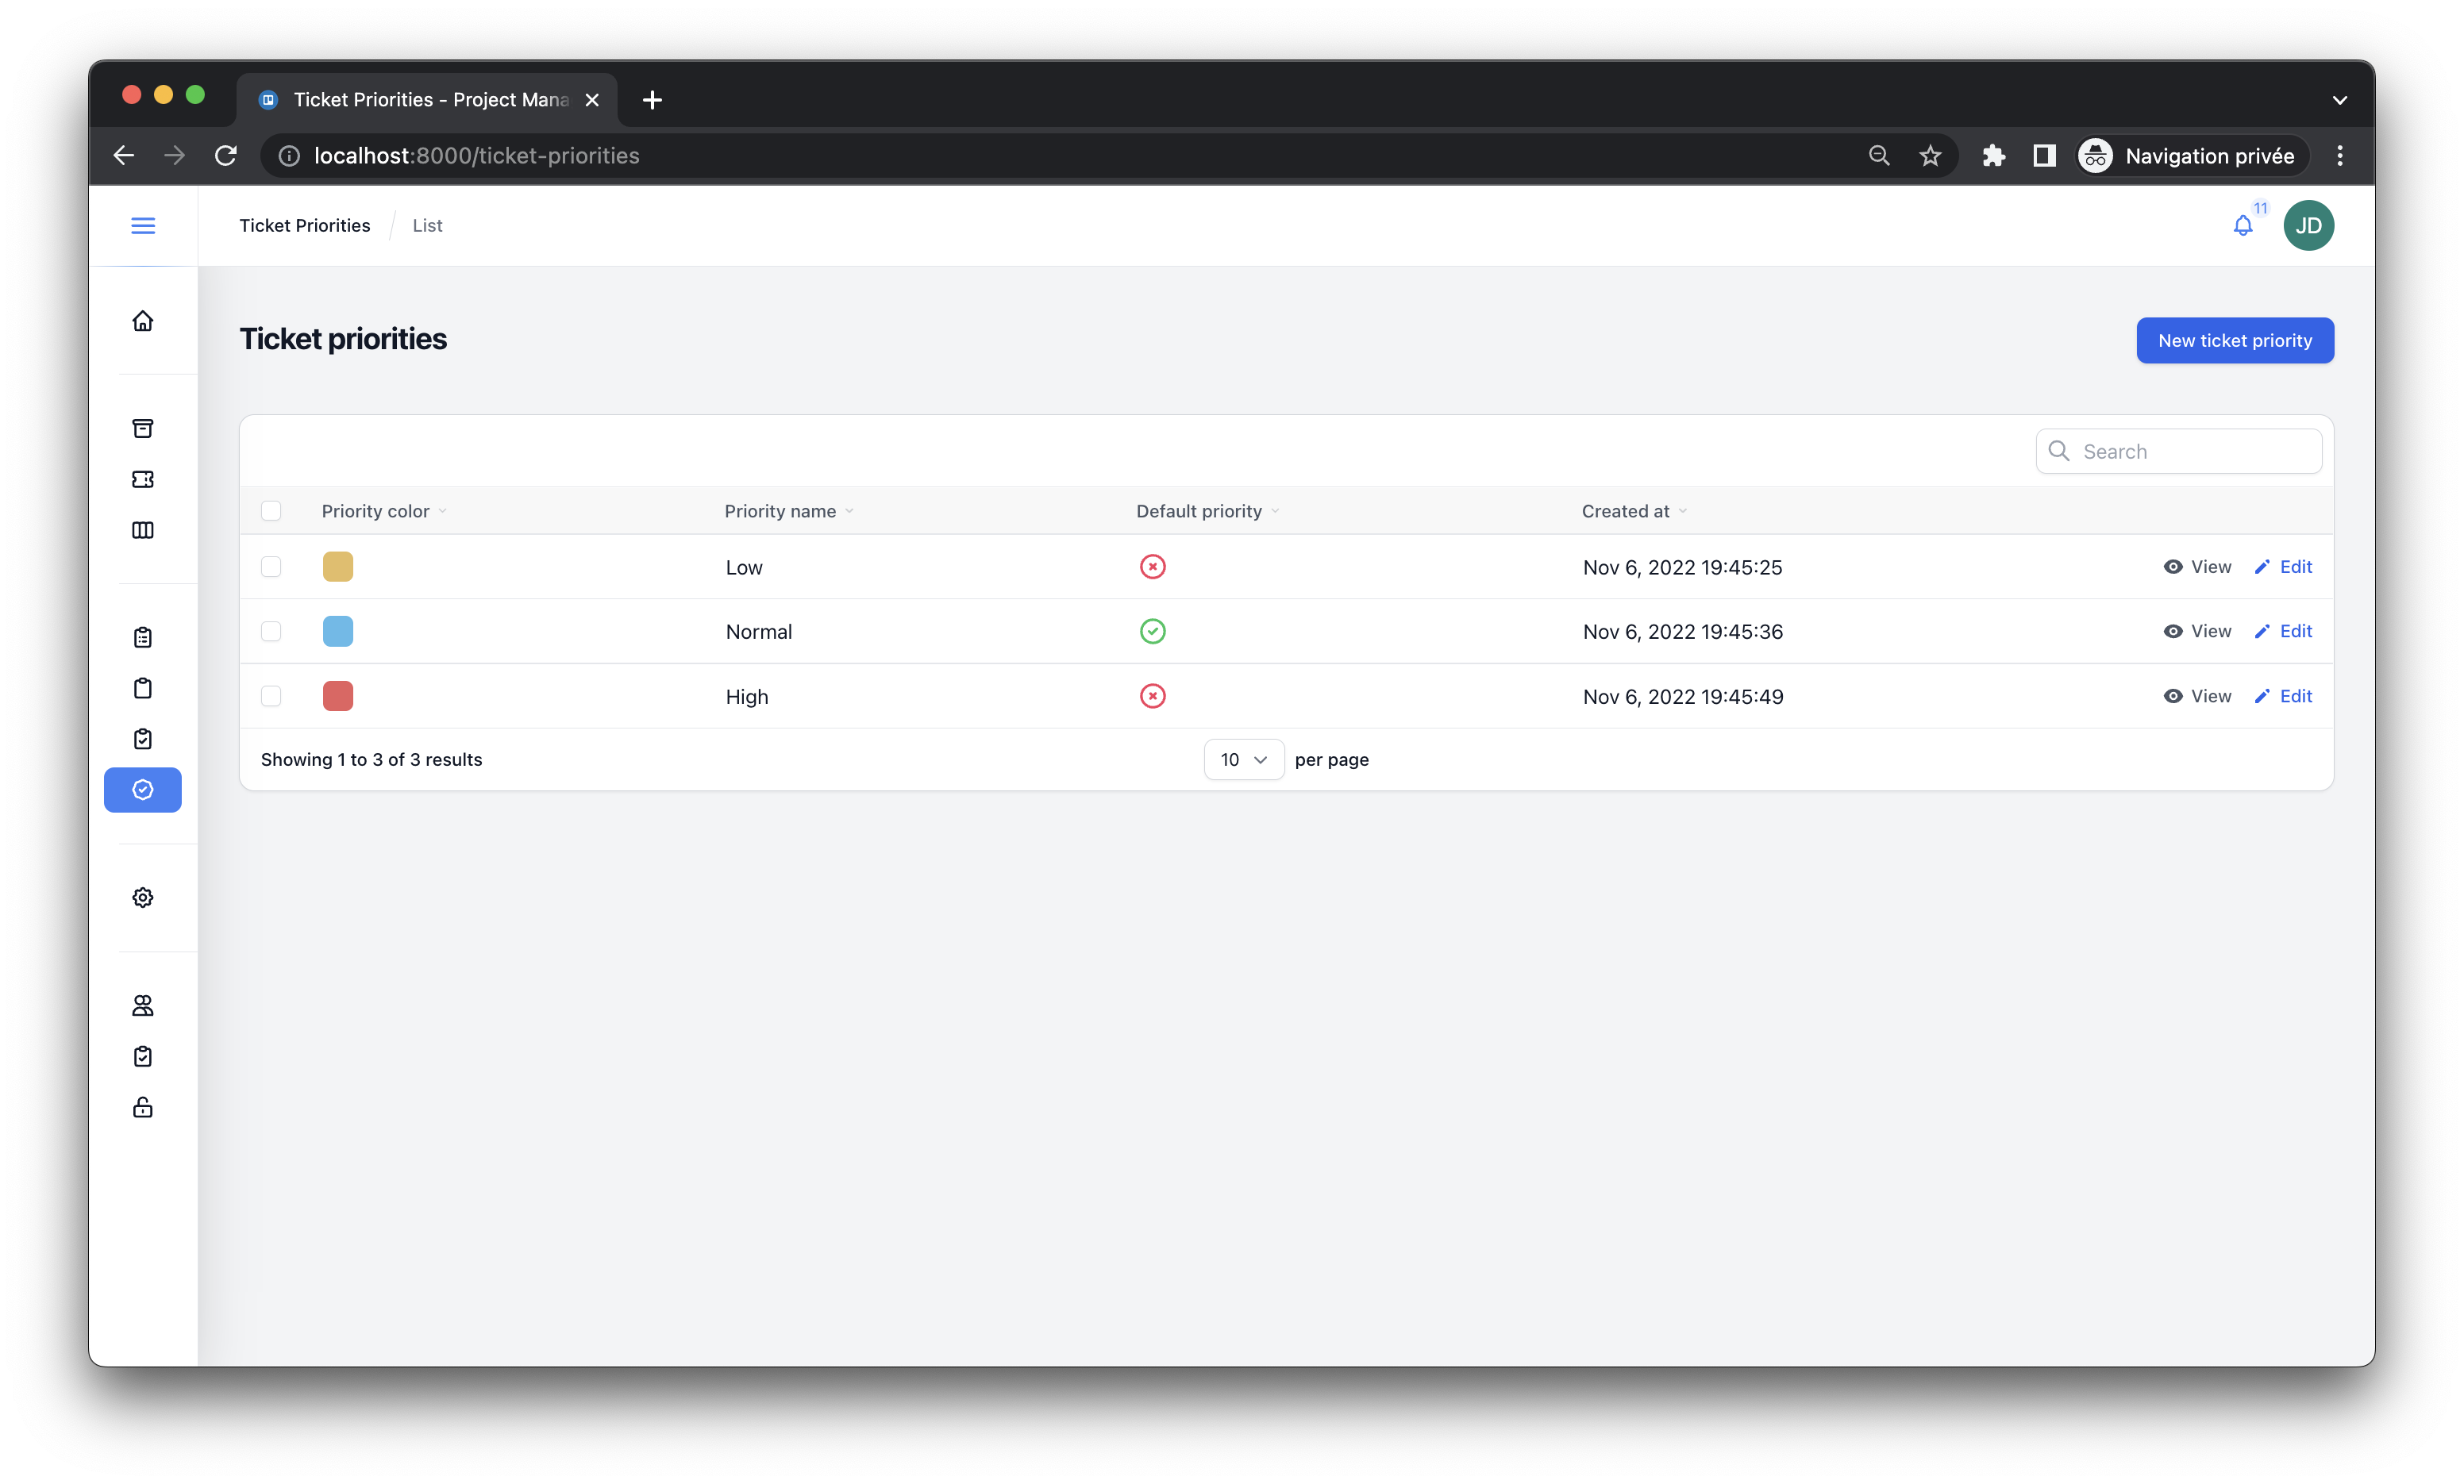Click the users icon in the sidebar
Viewport: 2464px width, 1484px height.
click(x=143, y=1005)
